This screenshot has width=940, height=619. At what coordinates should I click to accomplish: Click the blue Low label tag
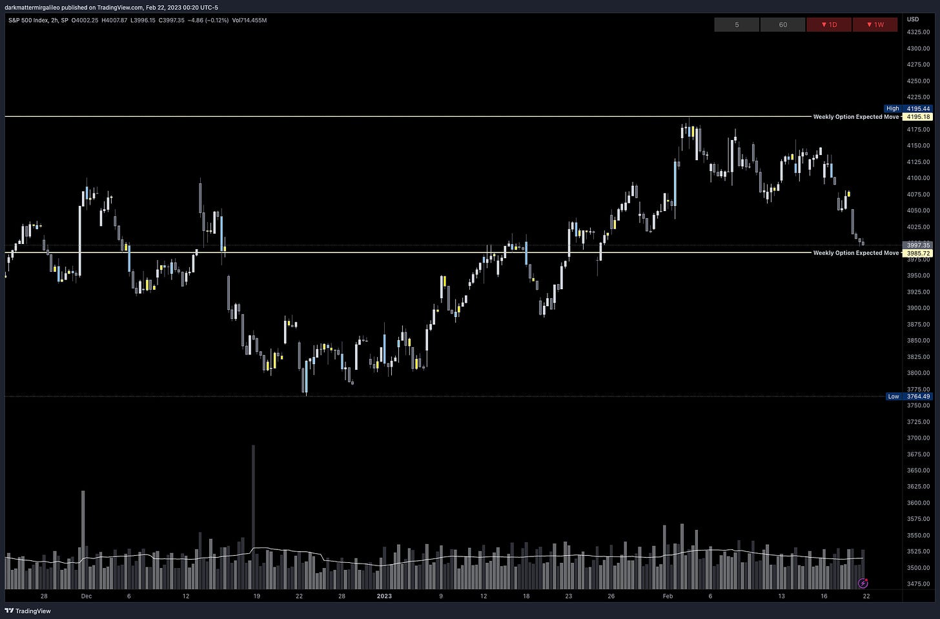click(x=893, y=396)
